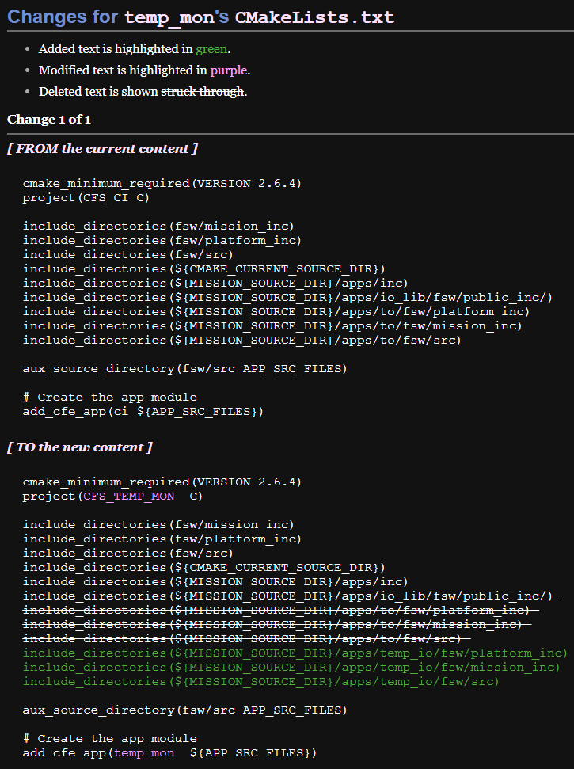Click the "[ TO the new content ]" label
574x769 pixels.
(79, 447)
